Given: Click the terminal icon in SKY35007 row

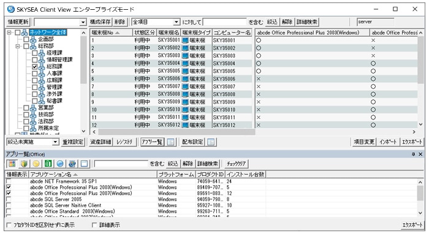Looking at the screenshot, I should point(185,86).
